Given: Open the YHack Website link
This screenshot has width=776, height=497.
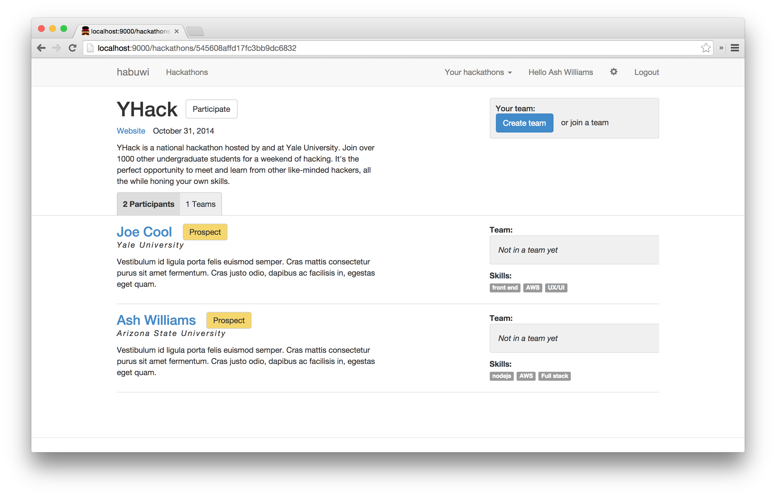Looking at the screenshot, I should [131, 131].
